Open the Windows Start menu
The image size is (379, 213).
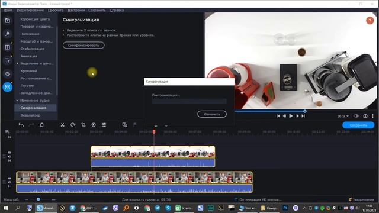tap(6, 208)
